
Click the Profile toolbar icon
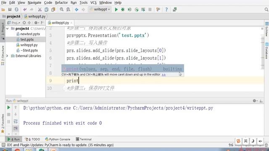[137, 10]
